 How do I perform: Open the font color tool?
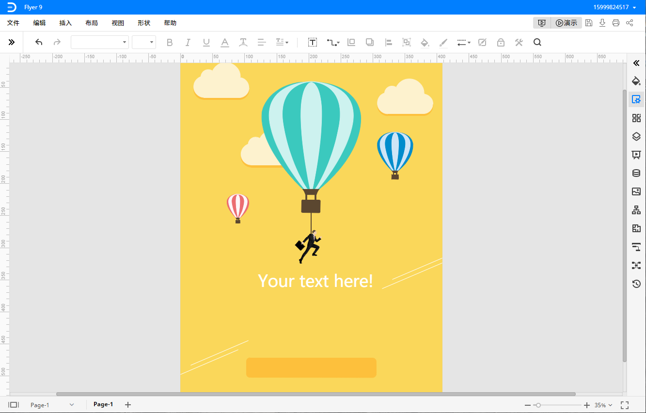click(225, 43)
